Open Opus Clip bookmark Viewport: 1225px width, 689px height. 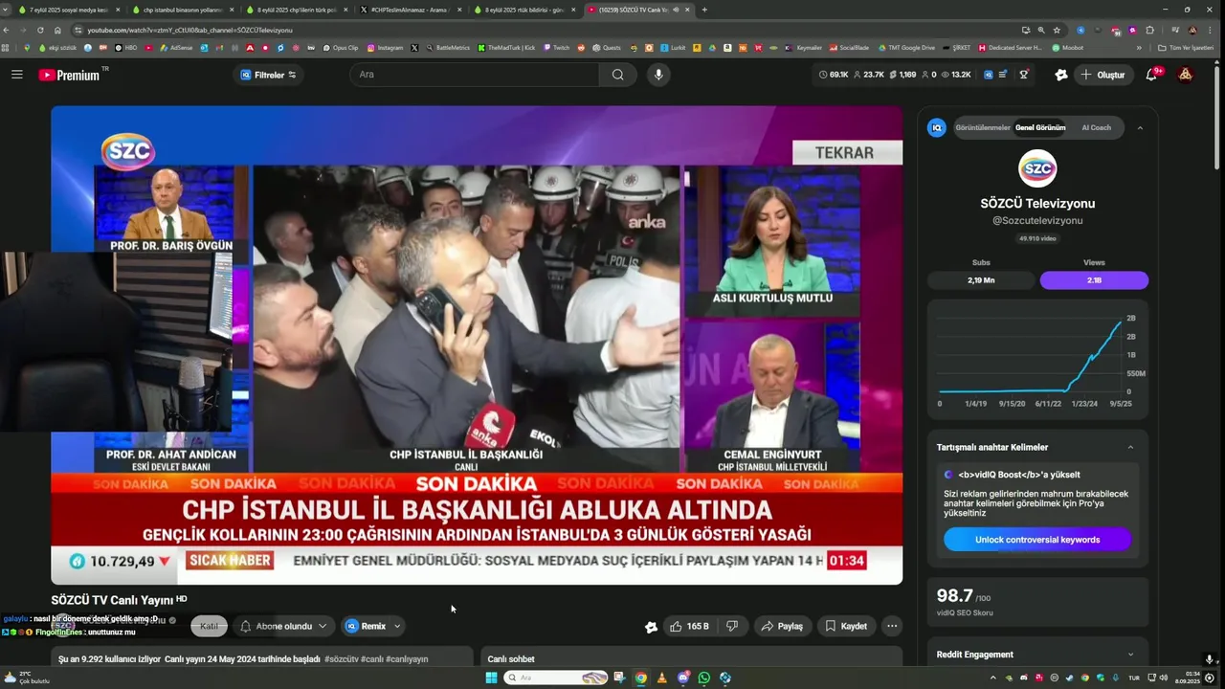tap(340, 47)
